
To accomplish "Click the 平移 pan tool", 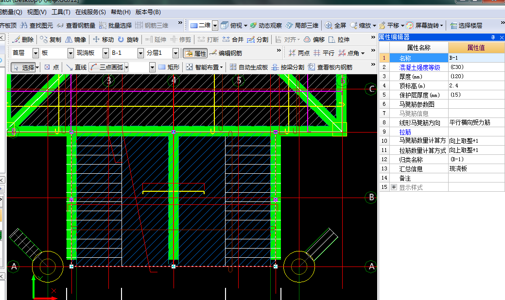I will pyautogui.click(x=389, y=25).
